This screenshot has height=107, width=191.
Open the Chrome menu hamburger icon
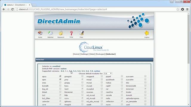[x=187, y=9]
